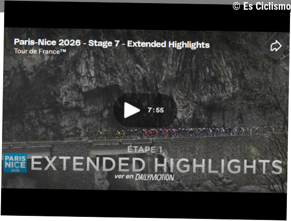Open the Paris-Nice 2026 Stage 7 title link

click(112, 43)
